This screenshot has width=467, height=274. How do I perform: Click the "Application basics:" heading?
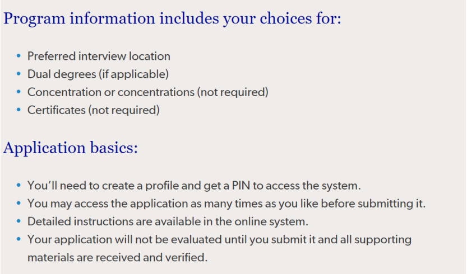pyautogui.click(x=71, y=148)
